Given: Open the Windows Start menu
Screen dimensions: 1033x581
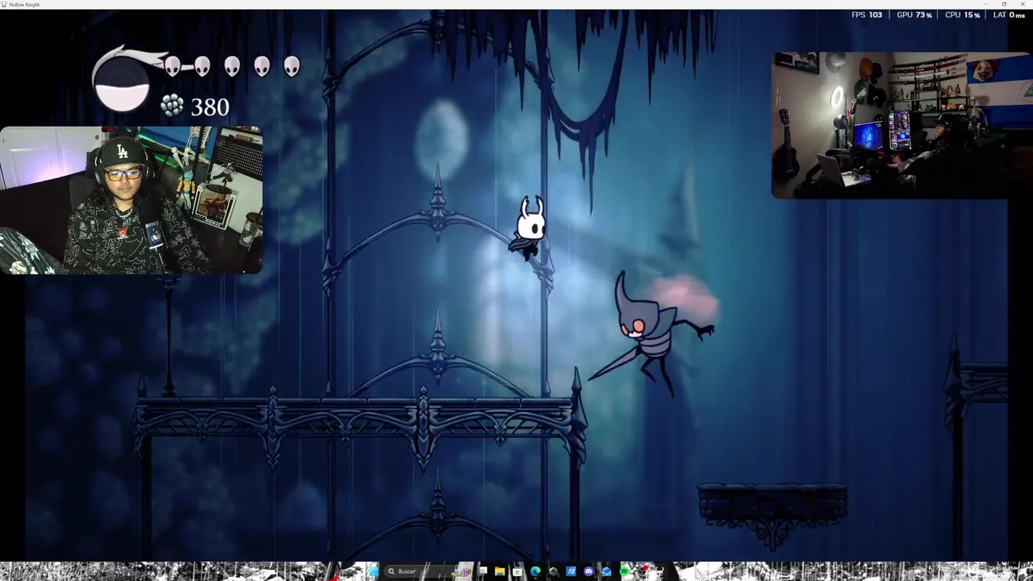Looking at the screenshot, I should click(x=374, y=571).
